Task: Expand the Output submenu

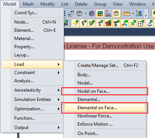Action: coord(32,128)
